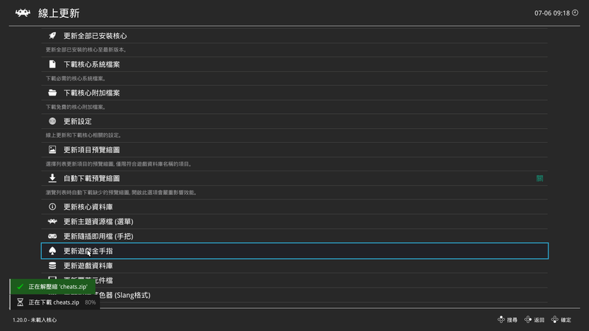Click the clock icon beside the time
This screenshot has height=331, width=589.
click(575, 13)
